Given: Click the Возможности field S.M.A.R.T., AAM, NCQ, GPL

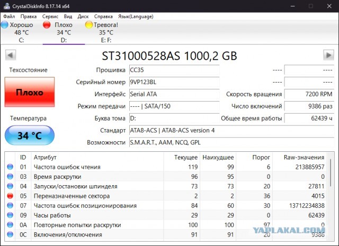Looking at the screenshot, I should [x=232, y=142].
